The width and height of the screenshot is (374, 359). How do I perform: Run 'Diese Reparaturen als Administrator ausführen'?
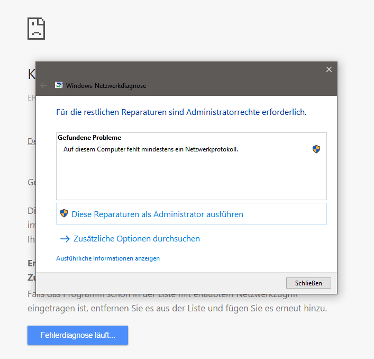coord(191,214)
